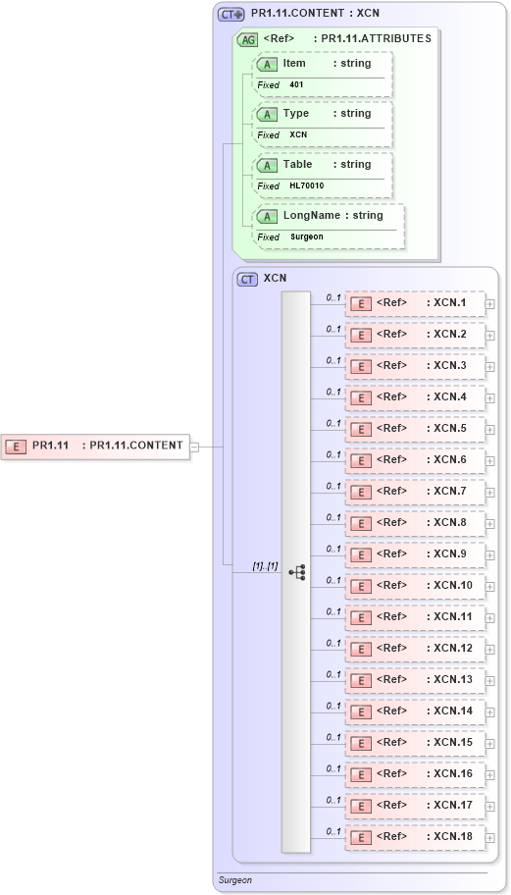The height and width of the screenshot is (895, 511).
Task: Expand the XCN.17 plus box
Action: 489,807
